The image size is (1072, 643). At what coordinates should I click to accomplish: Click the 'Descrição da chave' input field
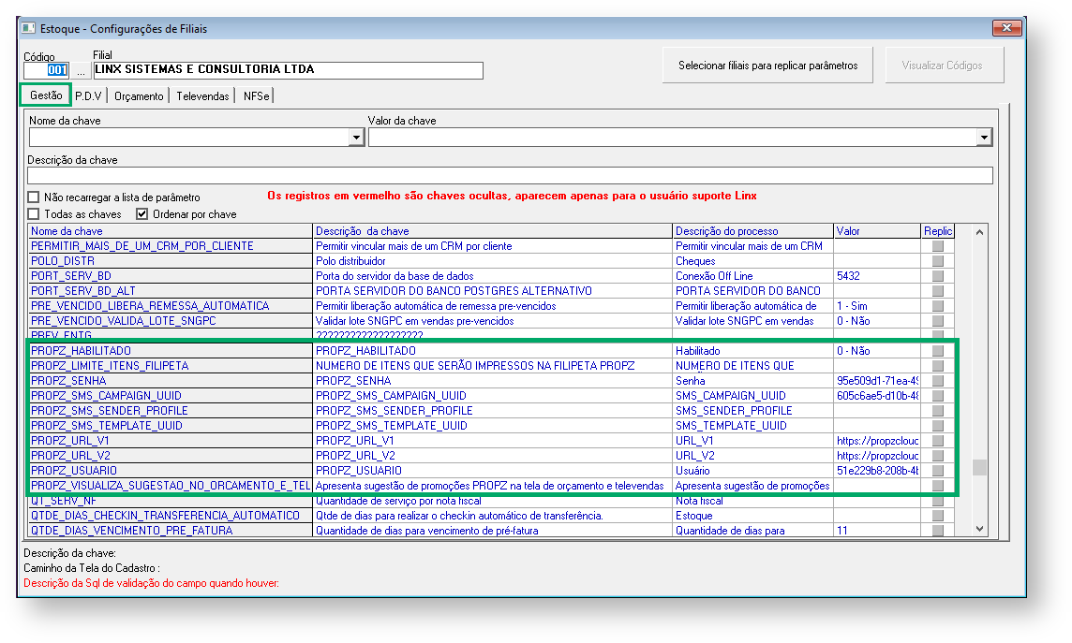(x=510, y=176)
